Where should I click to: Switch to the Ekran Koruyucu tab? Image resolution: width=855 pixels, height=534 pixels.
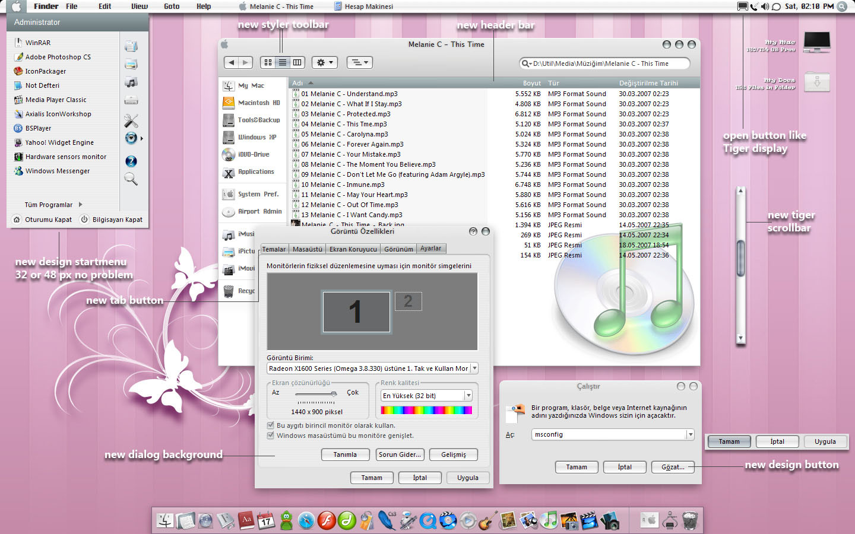353,249
